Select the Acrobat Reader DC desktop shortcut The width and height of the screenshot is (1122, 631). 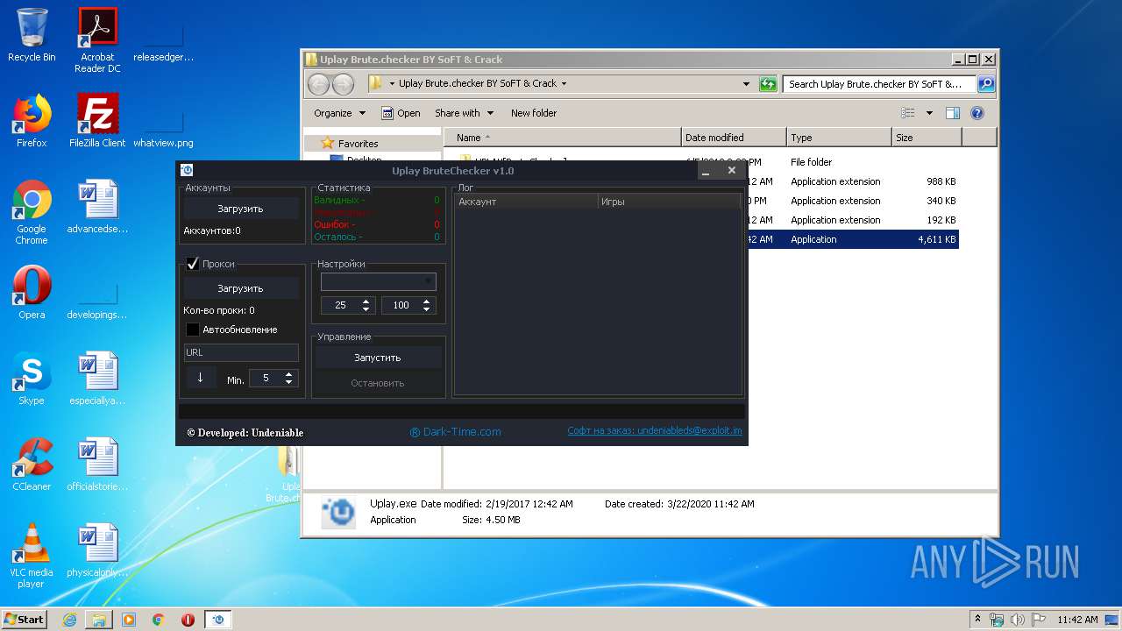pos(97,40)
